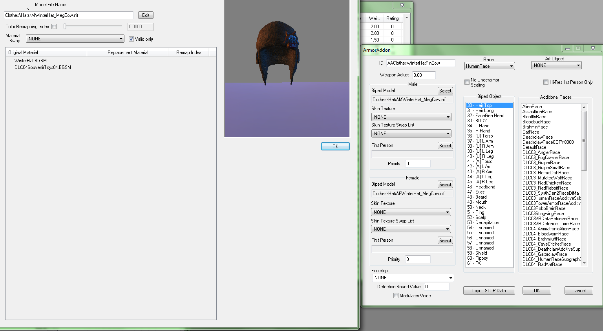This screenshot has height=331, width=603.
Task: Cancel the ArmorAddon dialog
Action: point(579,291)
